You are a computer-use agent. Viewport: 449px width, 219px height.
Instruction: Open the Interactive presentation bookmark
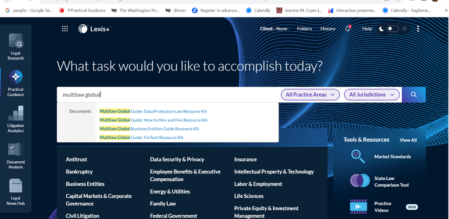(x=352, y=10)
